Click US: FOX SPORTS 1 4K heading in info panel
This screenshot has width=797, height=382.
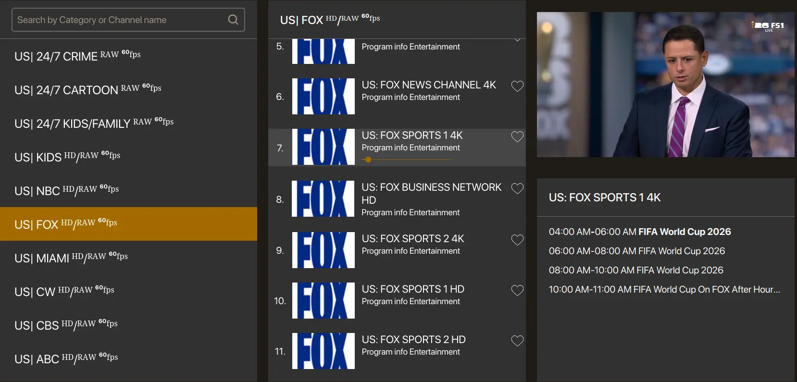pyautogui.click(x=605, y=197)
